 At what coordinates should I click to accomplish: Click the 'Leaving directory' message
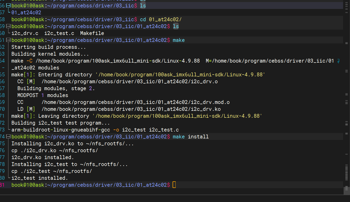click(x=137, y=116)
